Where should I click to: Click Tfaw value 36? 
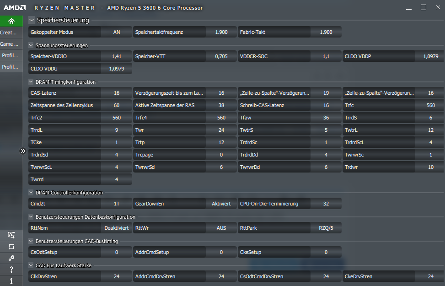tap(326, 118)
